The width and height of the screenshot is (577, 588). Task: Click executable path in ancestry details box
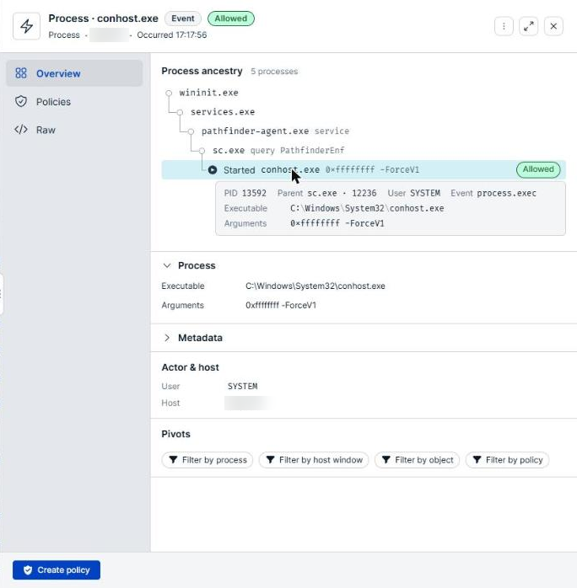pyautogui.click(x=367, y=208)
